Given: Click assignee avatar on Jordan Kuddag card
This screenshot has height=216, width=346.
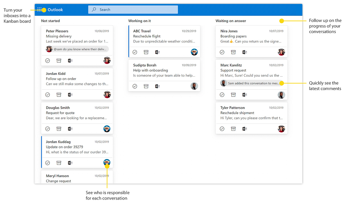Looking at the screenshot, I should pos(107,162).
